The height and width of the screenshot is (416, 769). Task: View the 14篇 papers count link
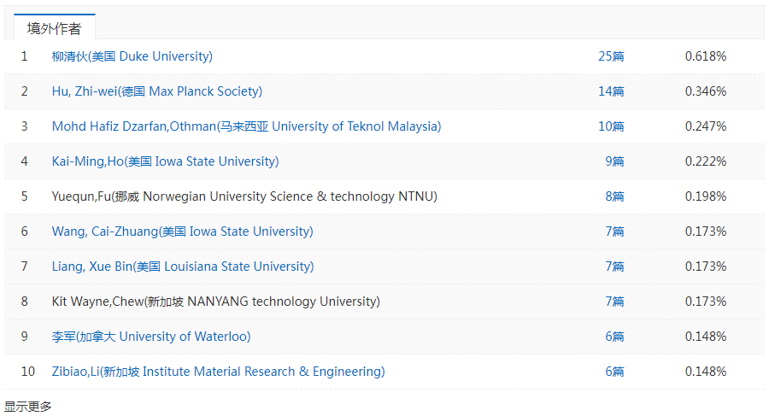[611, 91]
